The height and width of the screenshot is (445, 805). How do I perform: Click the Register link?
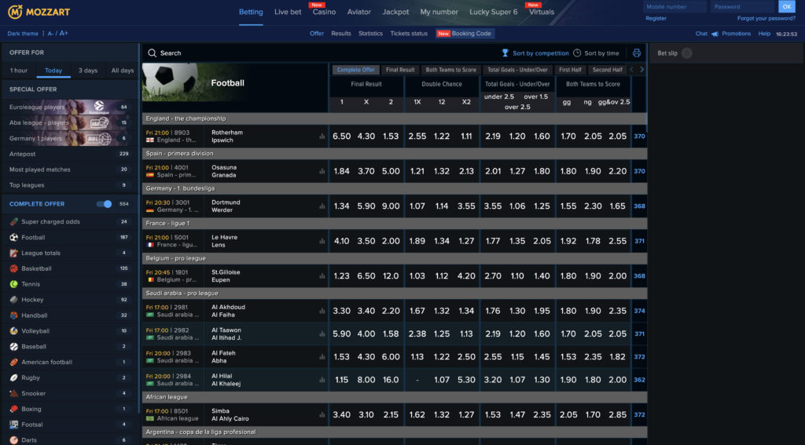point(656,19)
